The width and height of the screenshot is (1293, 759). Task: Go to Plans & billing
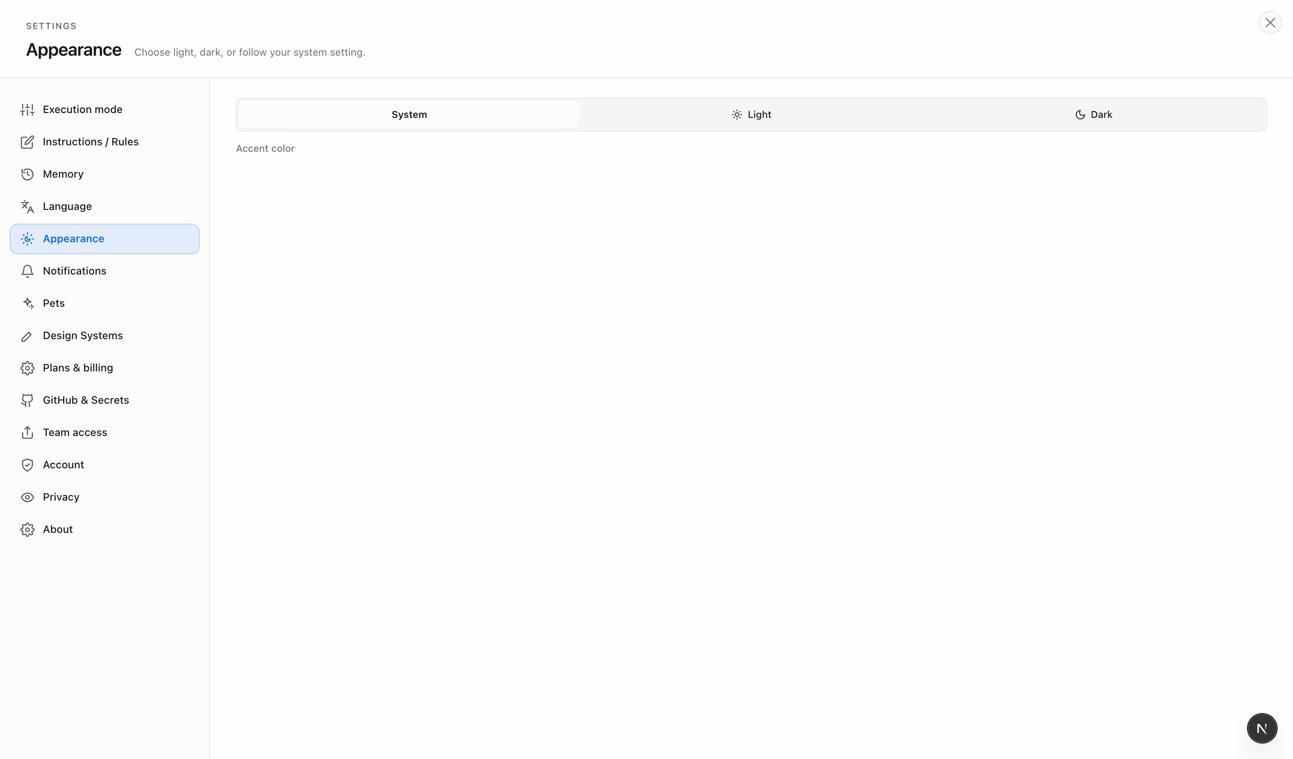coord(105,368)
